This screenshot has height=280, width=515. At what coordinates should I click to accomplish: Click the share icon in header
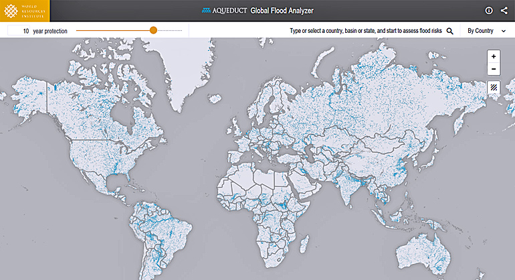tap(504, 11)
